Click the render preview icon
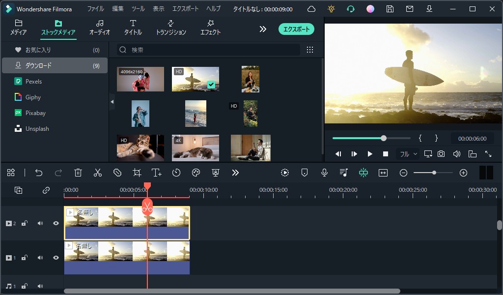The width and height of the screenshot is (503, 295). [x=285, y=173]
